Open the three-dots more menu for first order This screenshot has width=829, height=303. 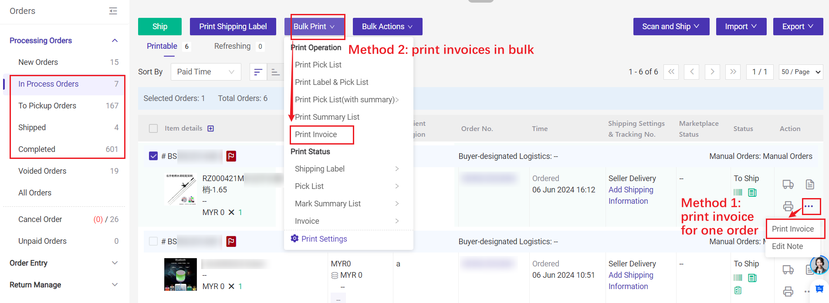click(809, 206)
